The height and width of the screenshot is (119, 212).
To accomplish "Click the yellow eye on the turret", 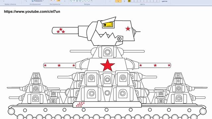I will pos(108,25).
